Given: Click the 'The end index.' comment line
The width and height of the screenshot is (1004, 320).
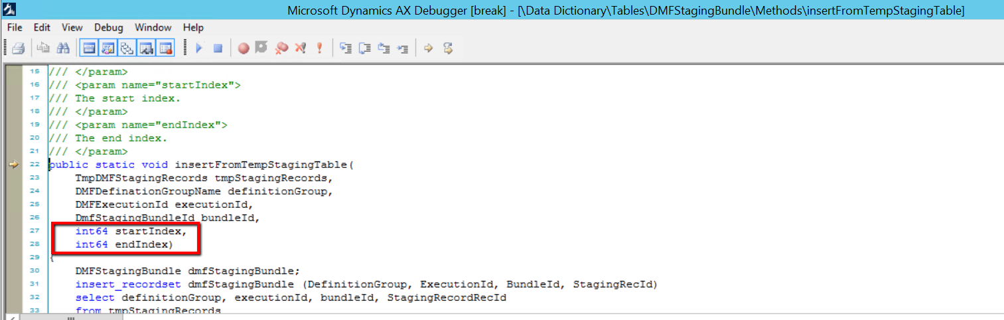Looking at the screenshot, I should (x=108, y=138).
